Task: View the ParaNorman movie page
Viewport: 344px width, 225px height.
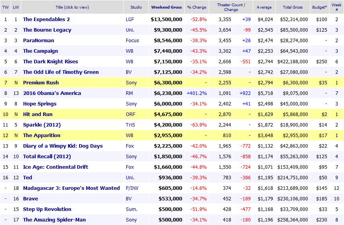Action: click(38, 41)
